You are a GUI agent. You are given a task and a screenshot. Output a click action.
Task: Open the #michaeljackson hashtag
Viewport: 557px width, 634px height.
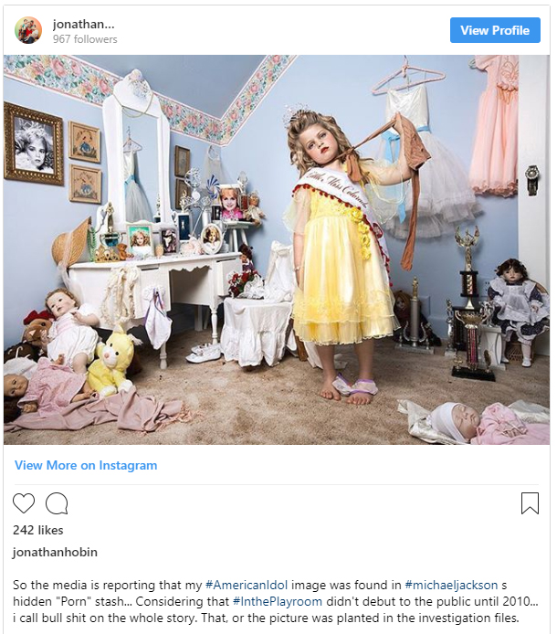click(451, 585)
